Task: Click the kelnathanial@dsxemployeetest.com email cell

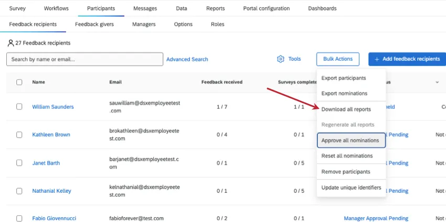Action: (144, 191)
